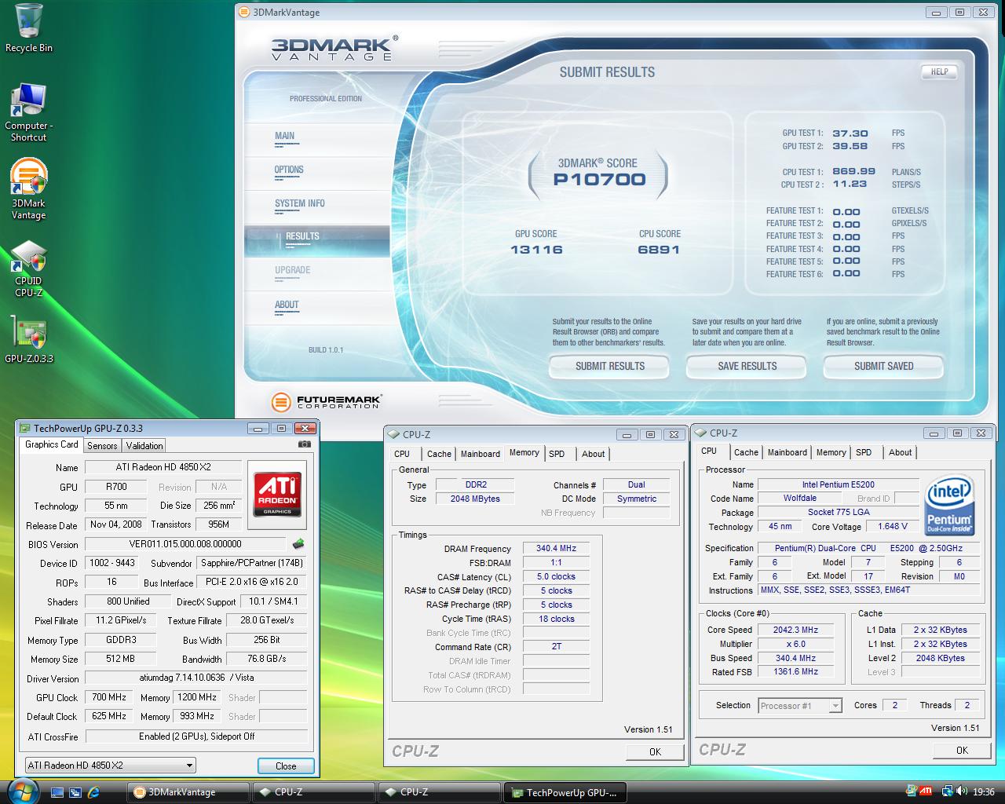The width and height of the screenshot is (1005, 804).
Task: Click the GPU-Z title bar icon
Action: (x=24, y=428)
